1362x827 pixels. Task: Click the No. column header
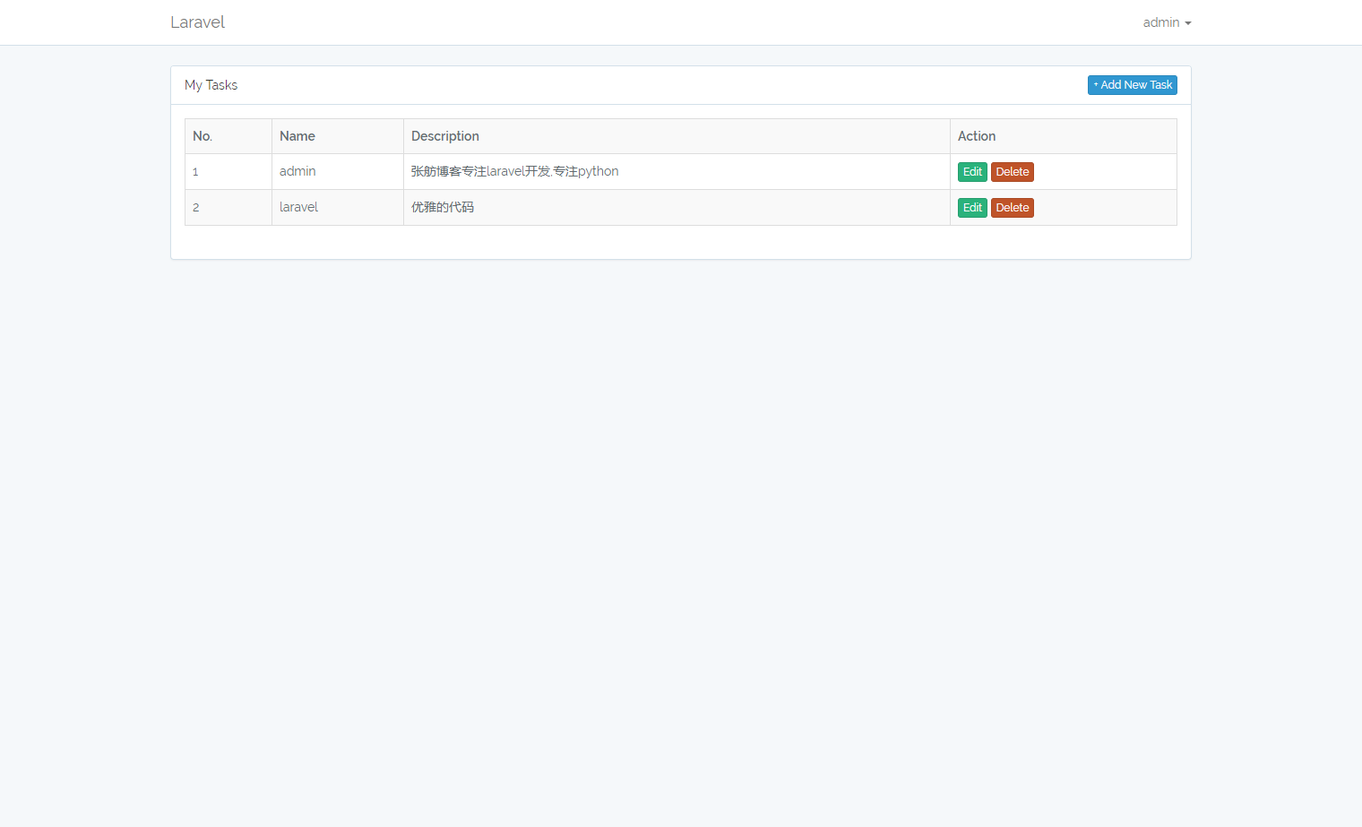[203, 136]
